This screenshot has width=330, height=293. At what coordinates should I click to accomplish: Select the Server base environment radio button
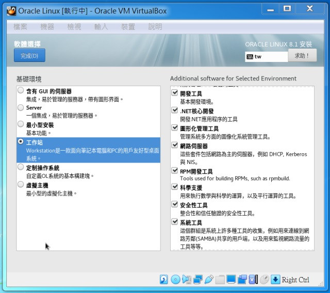pyautogui.click(x=21, y=108)
